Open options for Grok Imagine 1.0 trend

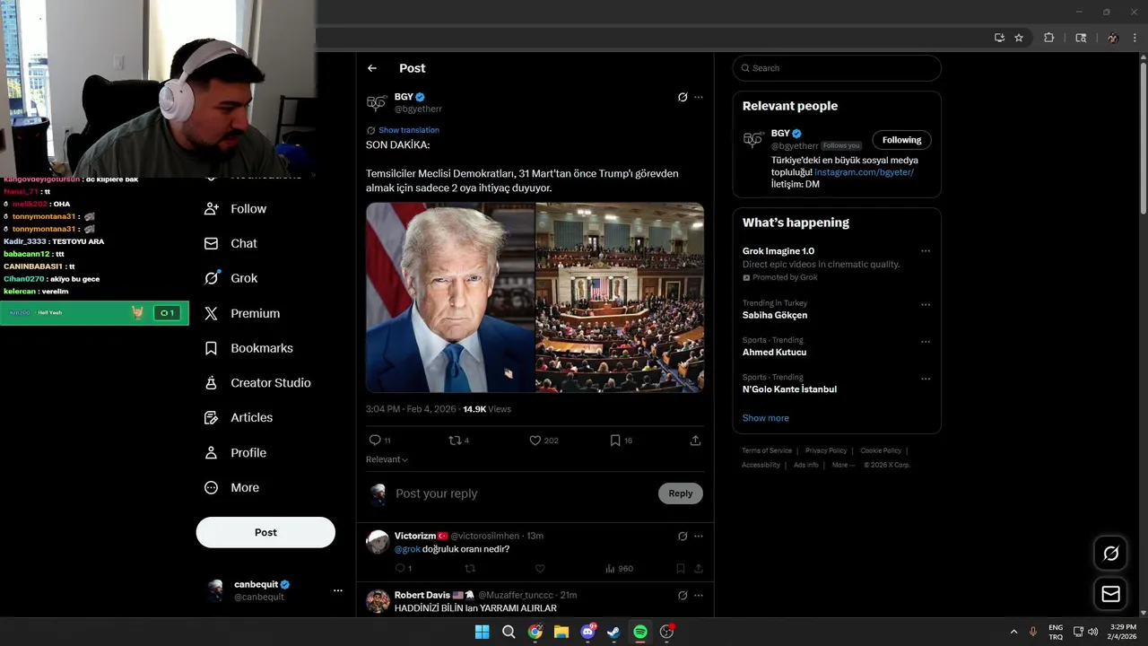(x=926, y=251)
